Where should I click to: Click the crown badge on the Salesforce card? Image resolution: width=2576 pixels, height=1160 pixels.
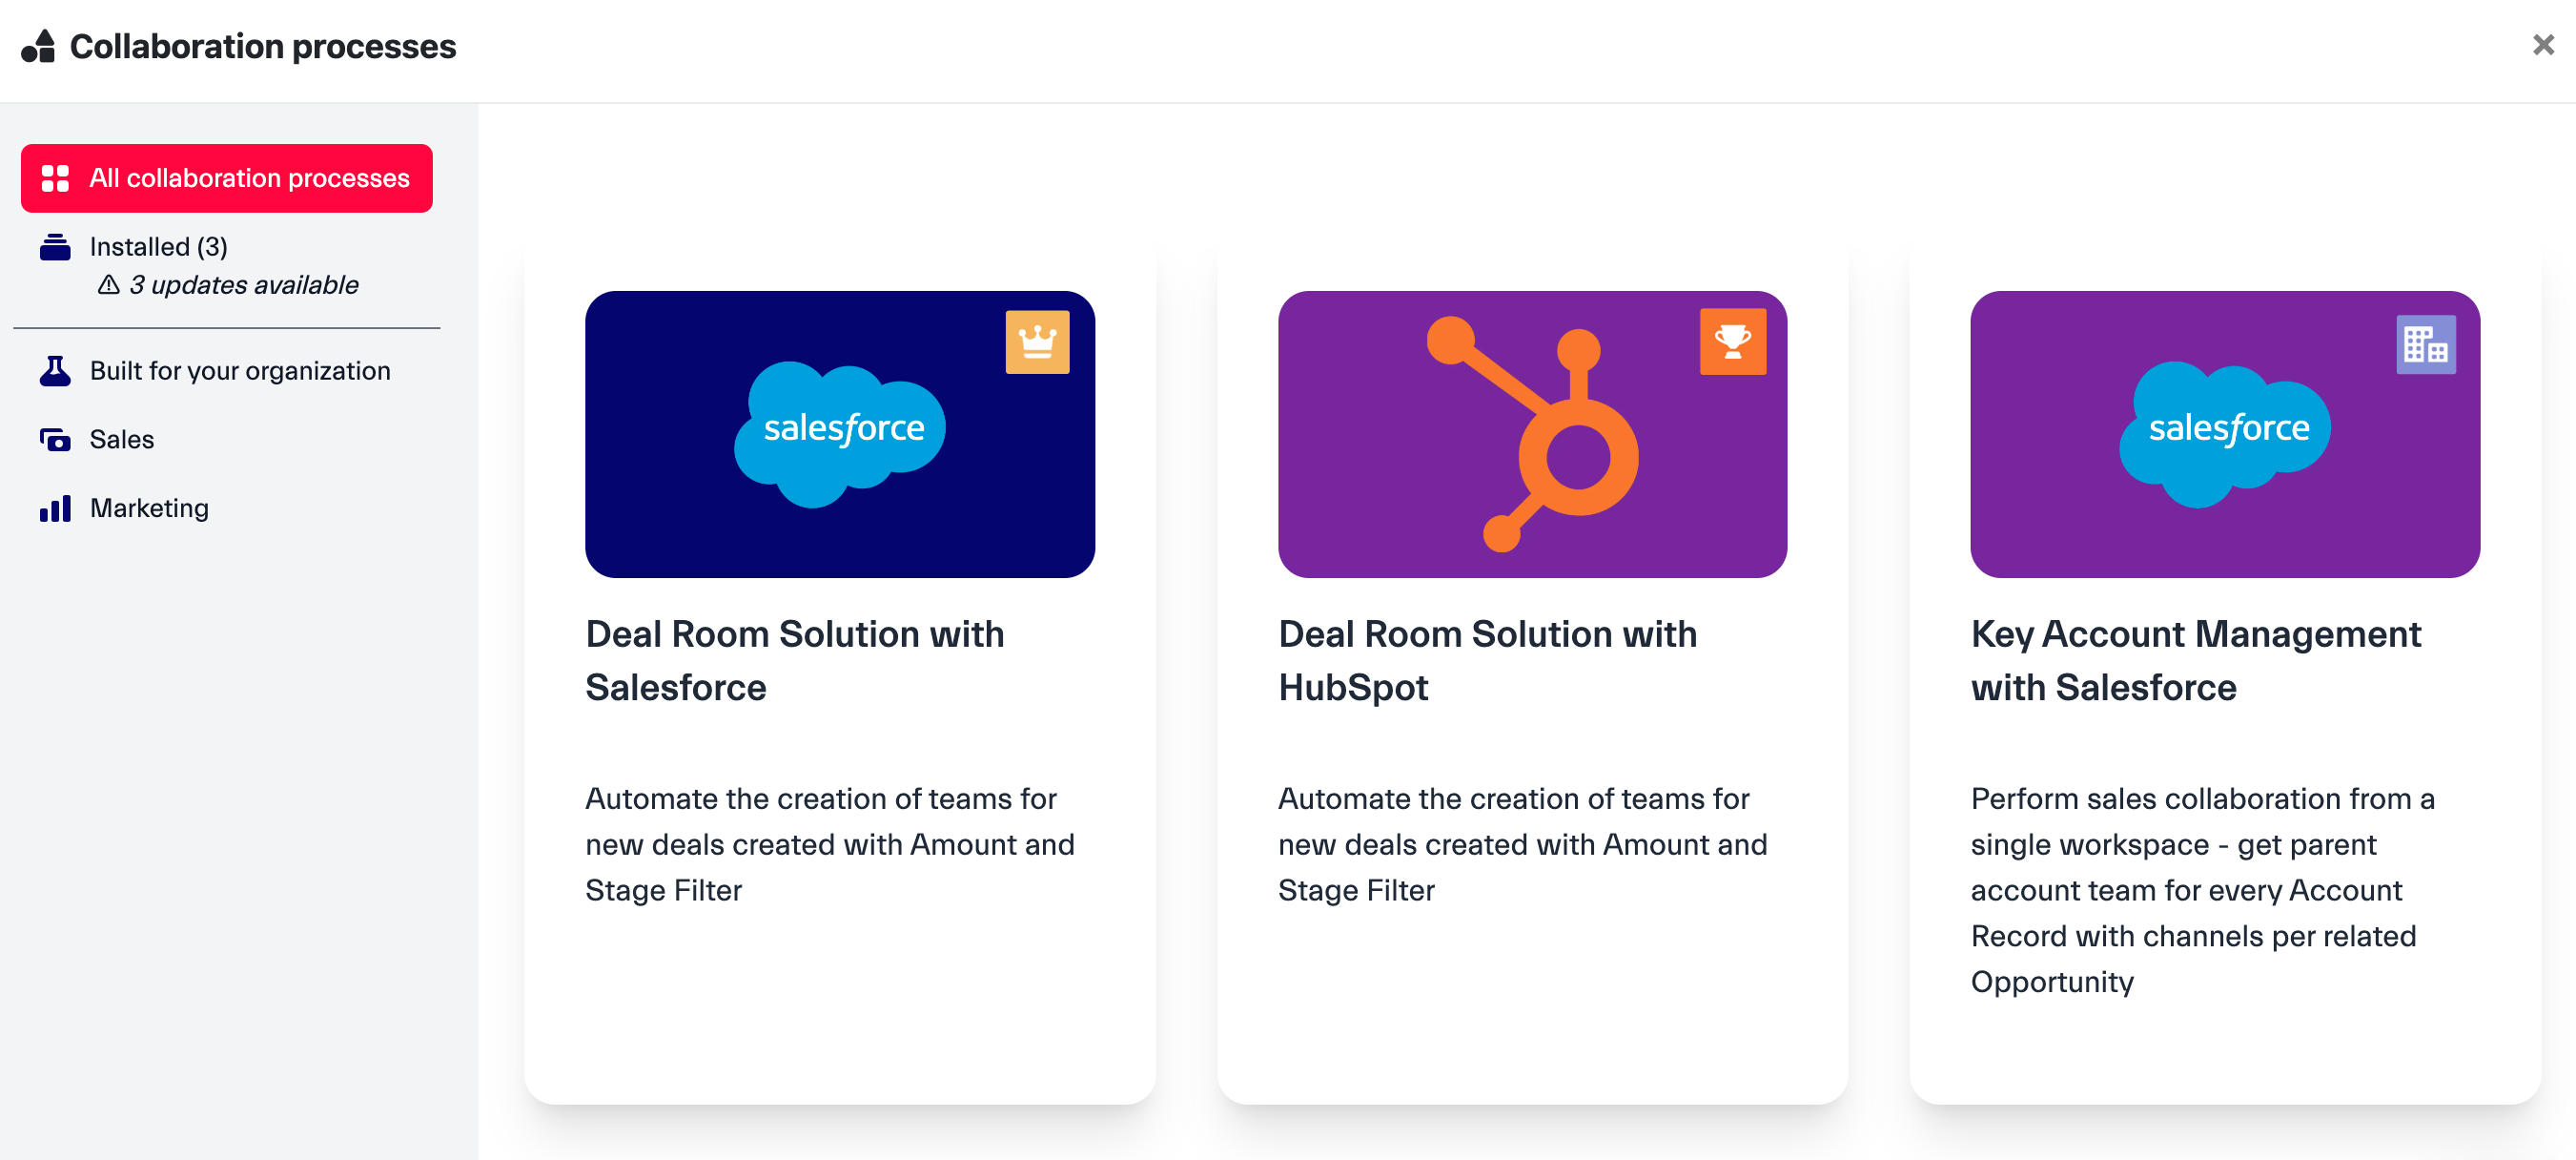[x=1037, y=342]
